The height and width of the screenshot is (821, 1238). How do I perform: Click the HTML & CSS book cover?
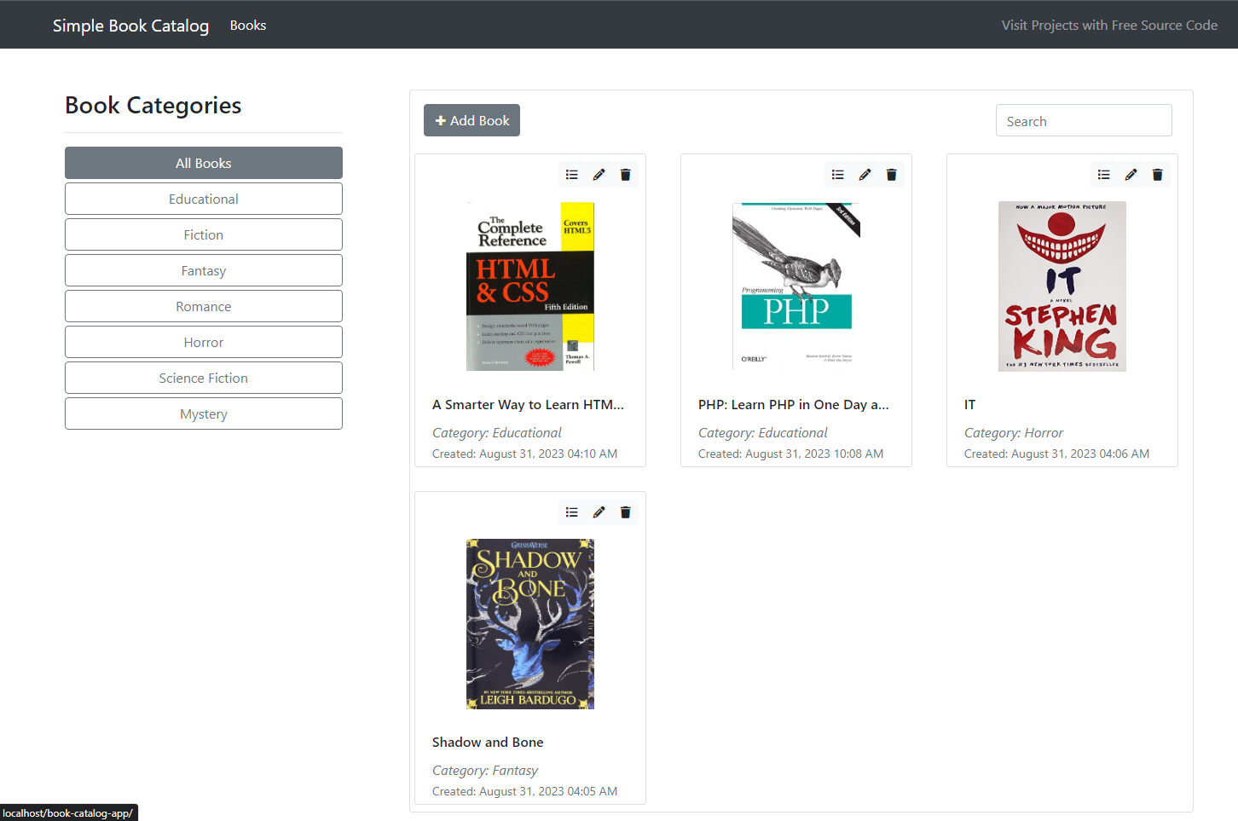pos(530,286)
